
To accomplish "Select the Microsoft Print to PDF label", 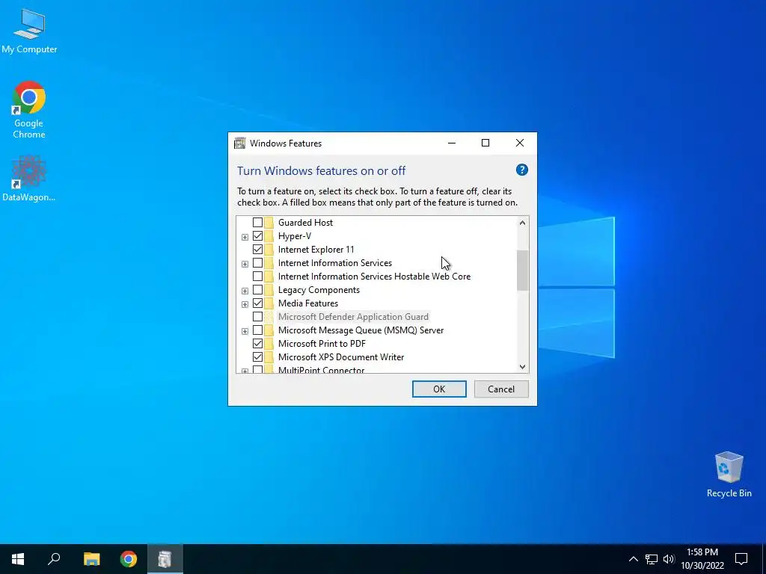I will 322,344.
